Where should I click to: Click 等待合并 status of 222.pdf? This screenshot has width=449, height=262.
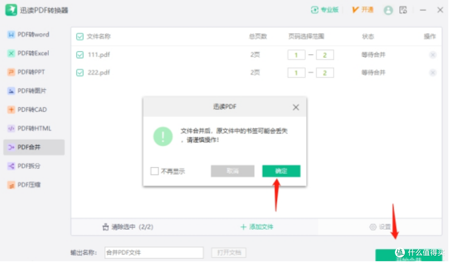373,73
